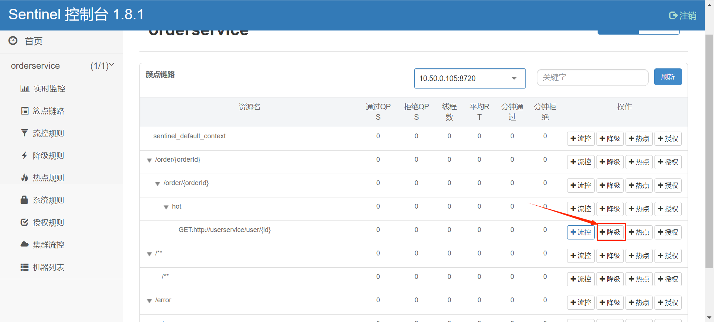Add 授权 rule for the hot resource

[x=668, y=209]
